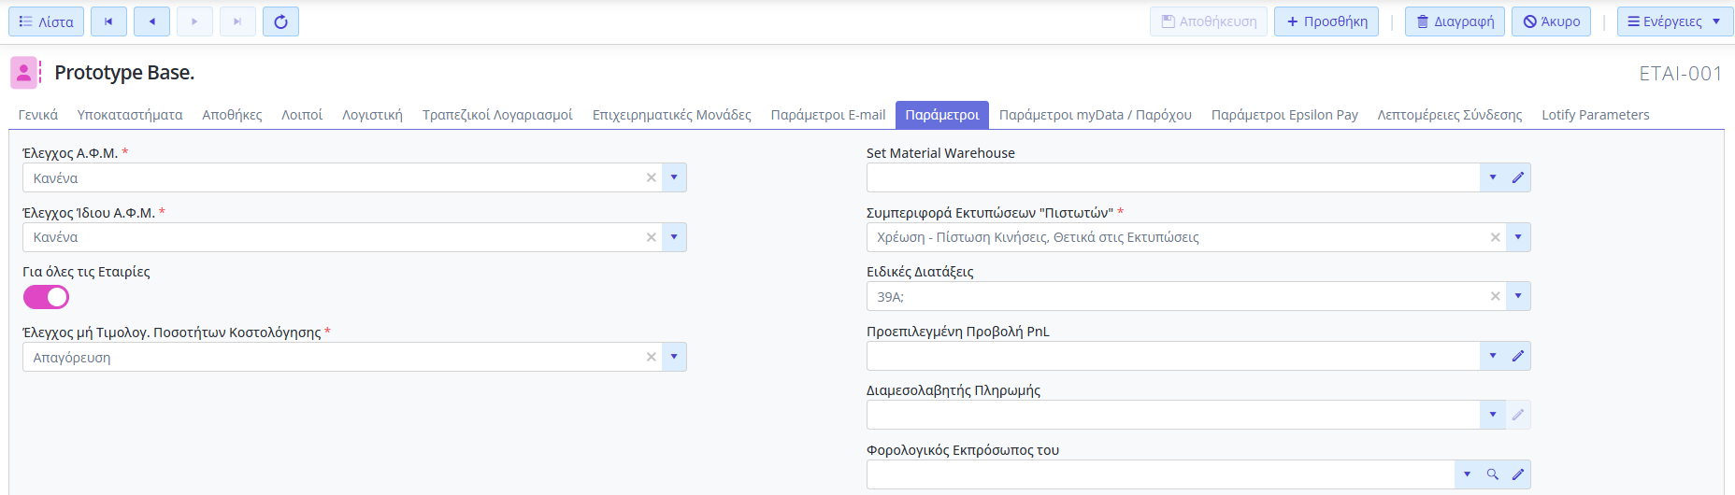Click the refresh icon in toolbar
This screenshot has height=495, width=1735.
pyautogui.click(x=280, y=21)
